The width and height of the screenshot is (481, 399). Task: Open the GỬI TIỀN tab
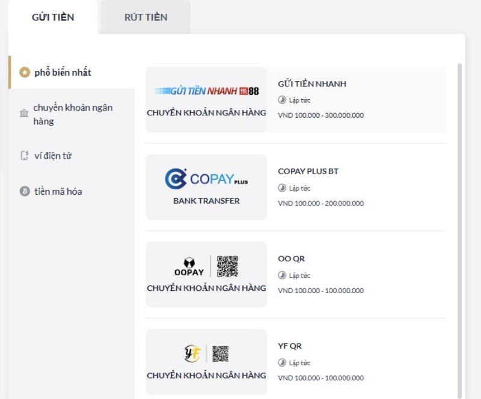tap(52, 17)
